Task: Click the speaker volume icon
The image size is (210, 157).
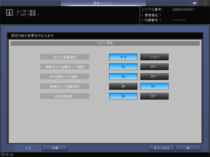Action: [195, 3]
